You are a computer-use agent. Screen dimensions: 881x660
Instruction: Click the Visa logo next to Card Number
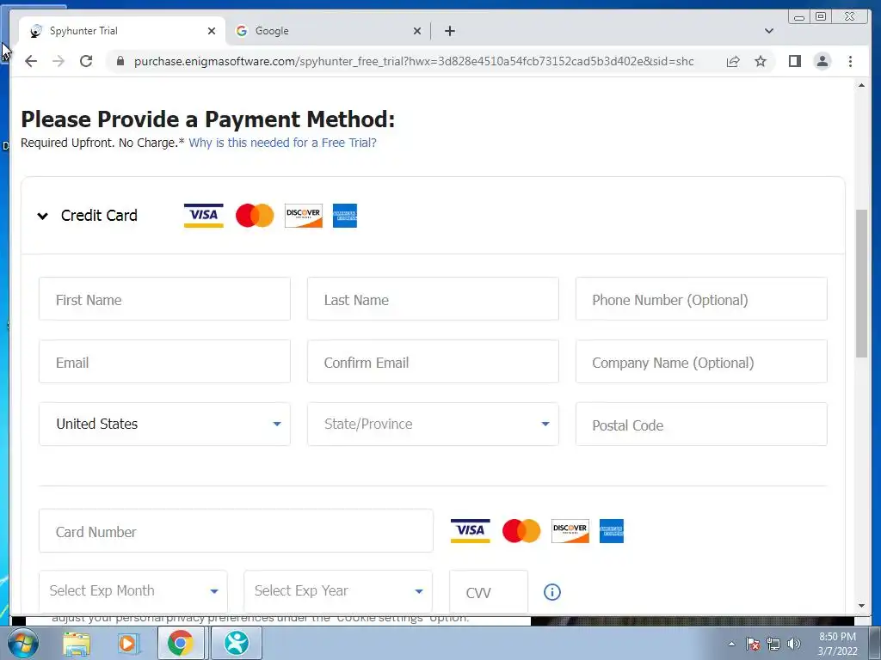coord(471,531)
